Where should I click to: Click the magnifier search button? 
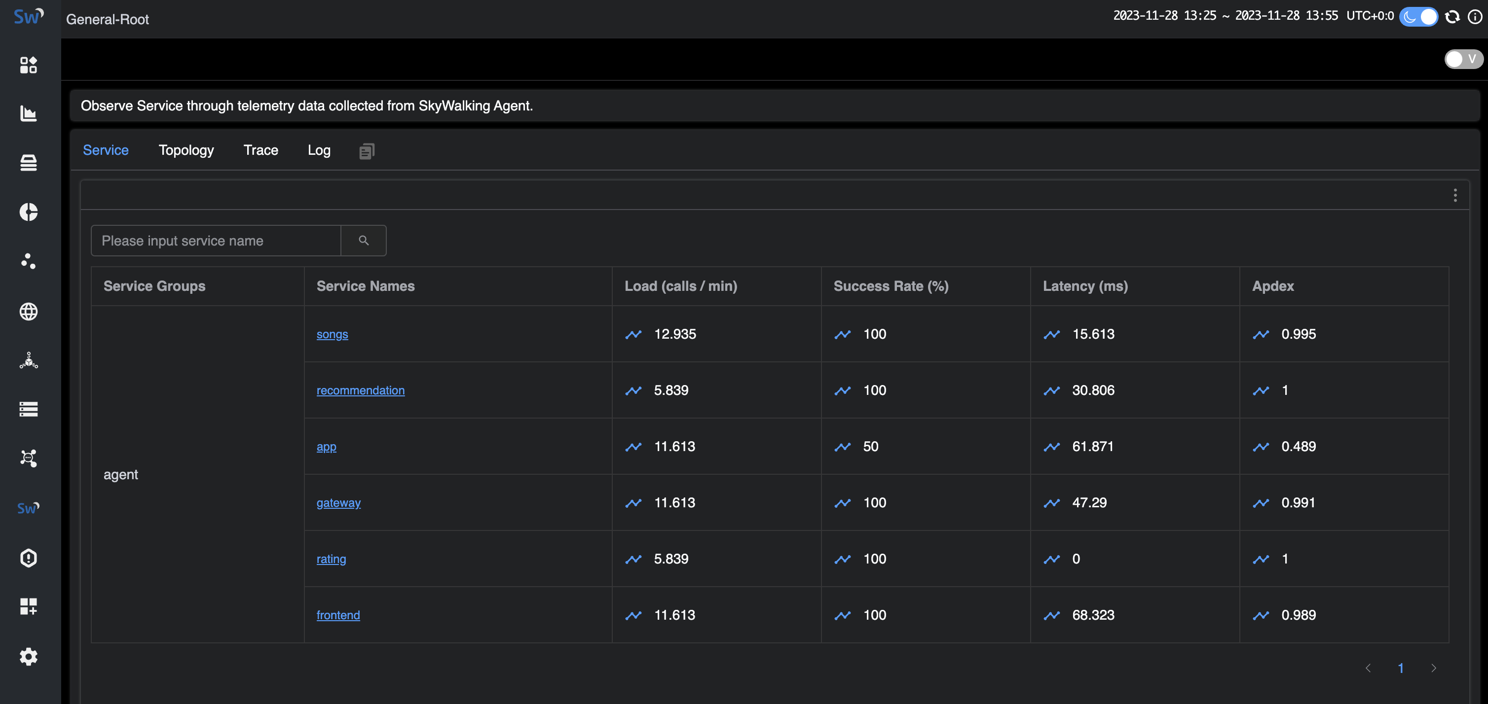[x=363, y=241]
